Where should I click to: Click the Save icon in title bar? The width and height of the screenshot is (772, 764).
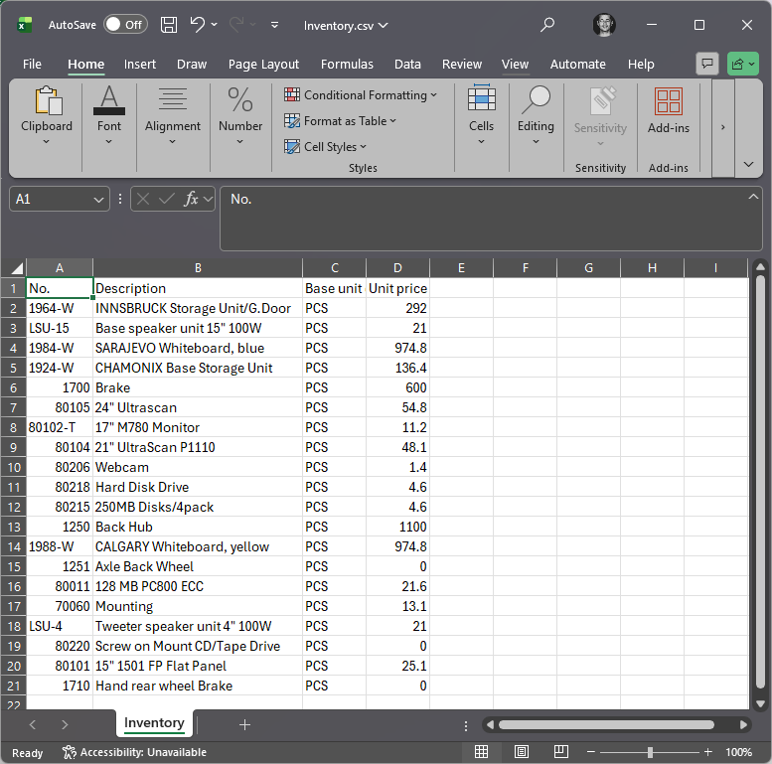pyautogui.click(x=169, y=24)
